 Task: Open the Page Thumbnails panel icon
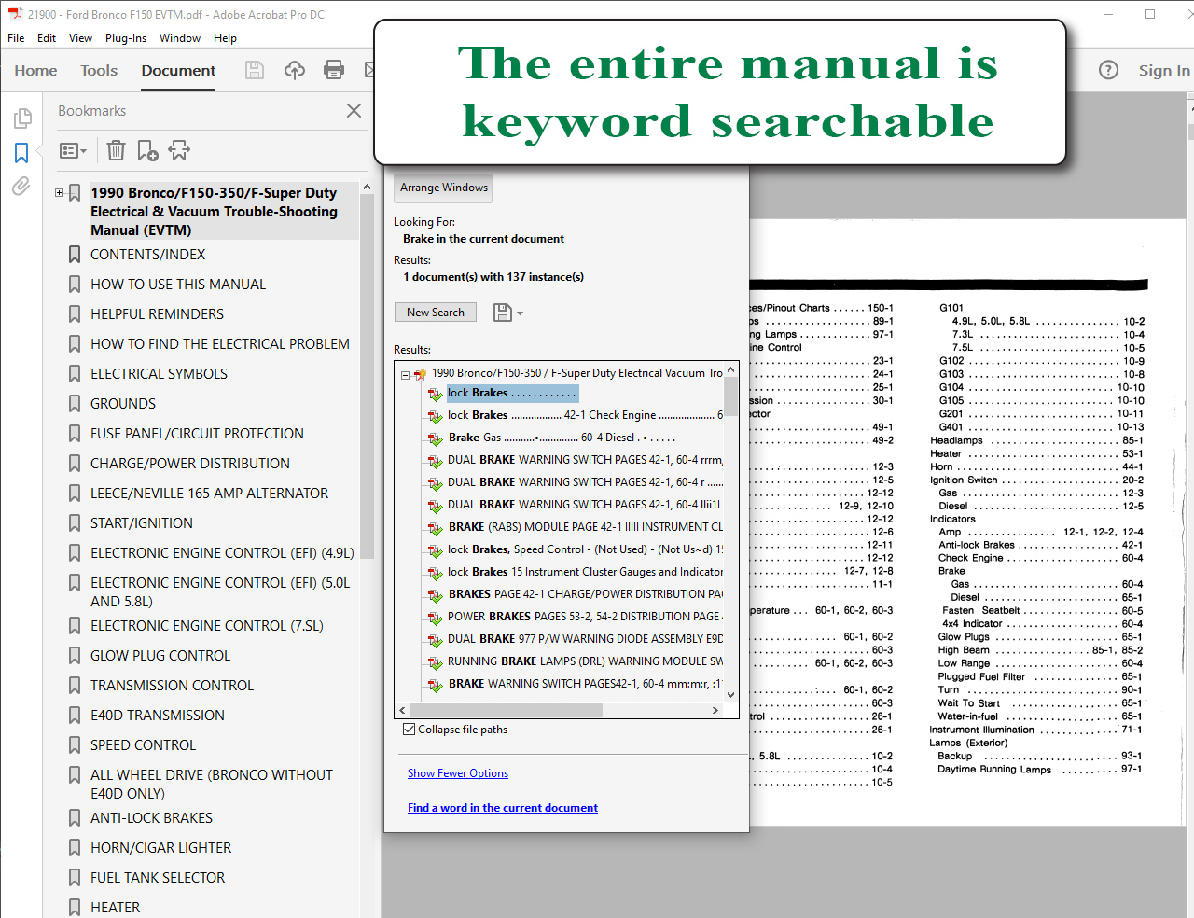[x=22, y=118]
